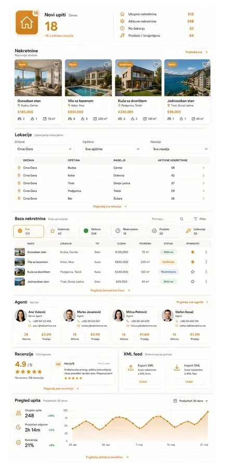Toggle featured star for Vila sa bazenom row

pyautogui.click(x=193, y=262)
